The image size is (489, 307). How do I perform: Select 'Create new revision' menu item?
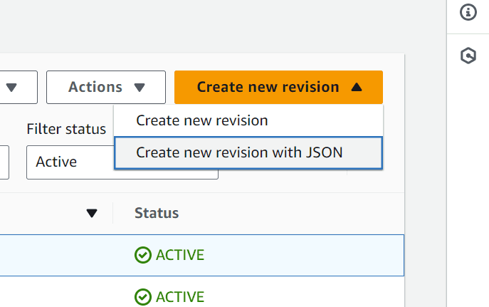[x=202, y=120]
